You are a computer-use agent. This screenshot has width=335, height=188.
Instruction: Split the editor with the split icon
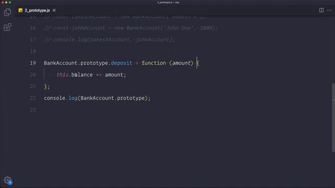click(x=321, y=10)
